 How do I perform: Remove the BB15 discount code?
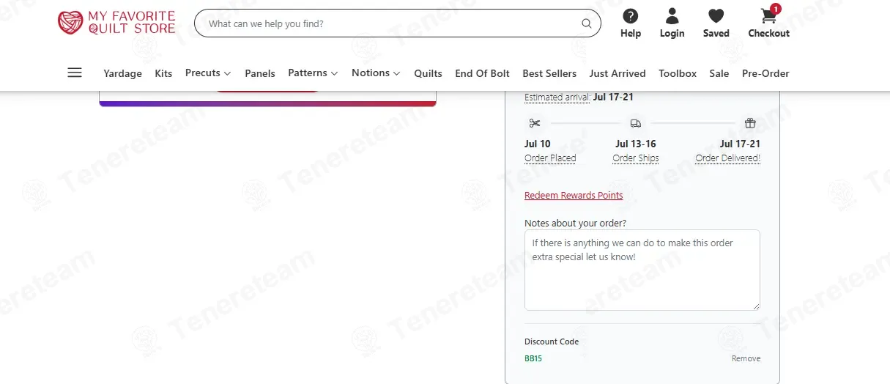point(746,358)
